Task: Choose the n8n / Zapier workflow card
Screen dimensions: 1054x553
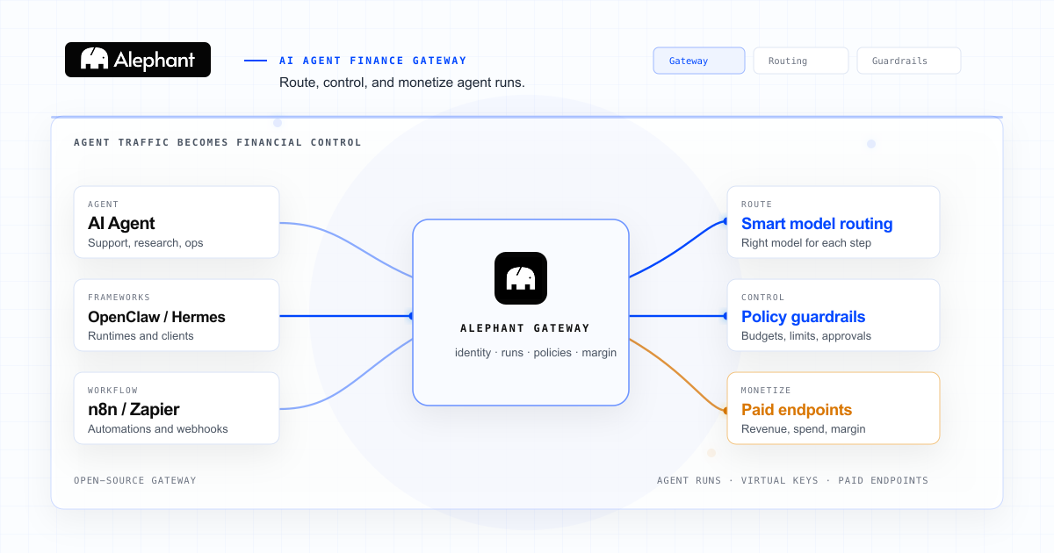Action: click(x=177, y=408)
